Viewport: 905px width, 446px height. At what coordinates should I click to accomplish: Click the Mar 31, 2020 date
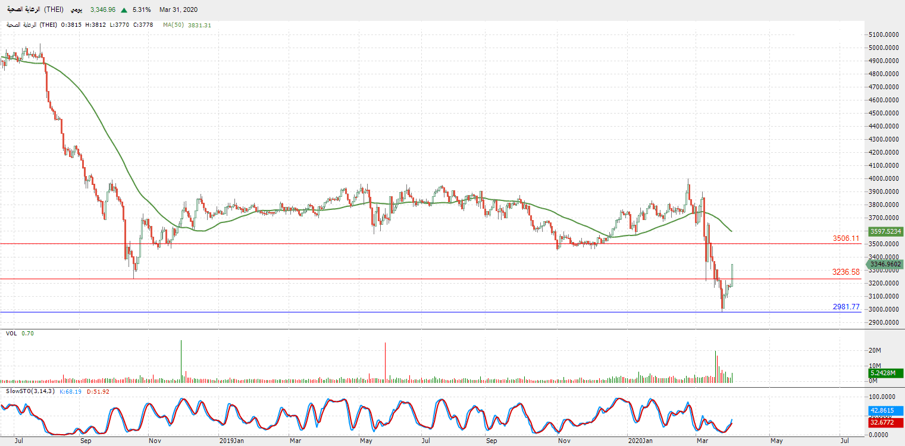point(179,10)
